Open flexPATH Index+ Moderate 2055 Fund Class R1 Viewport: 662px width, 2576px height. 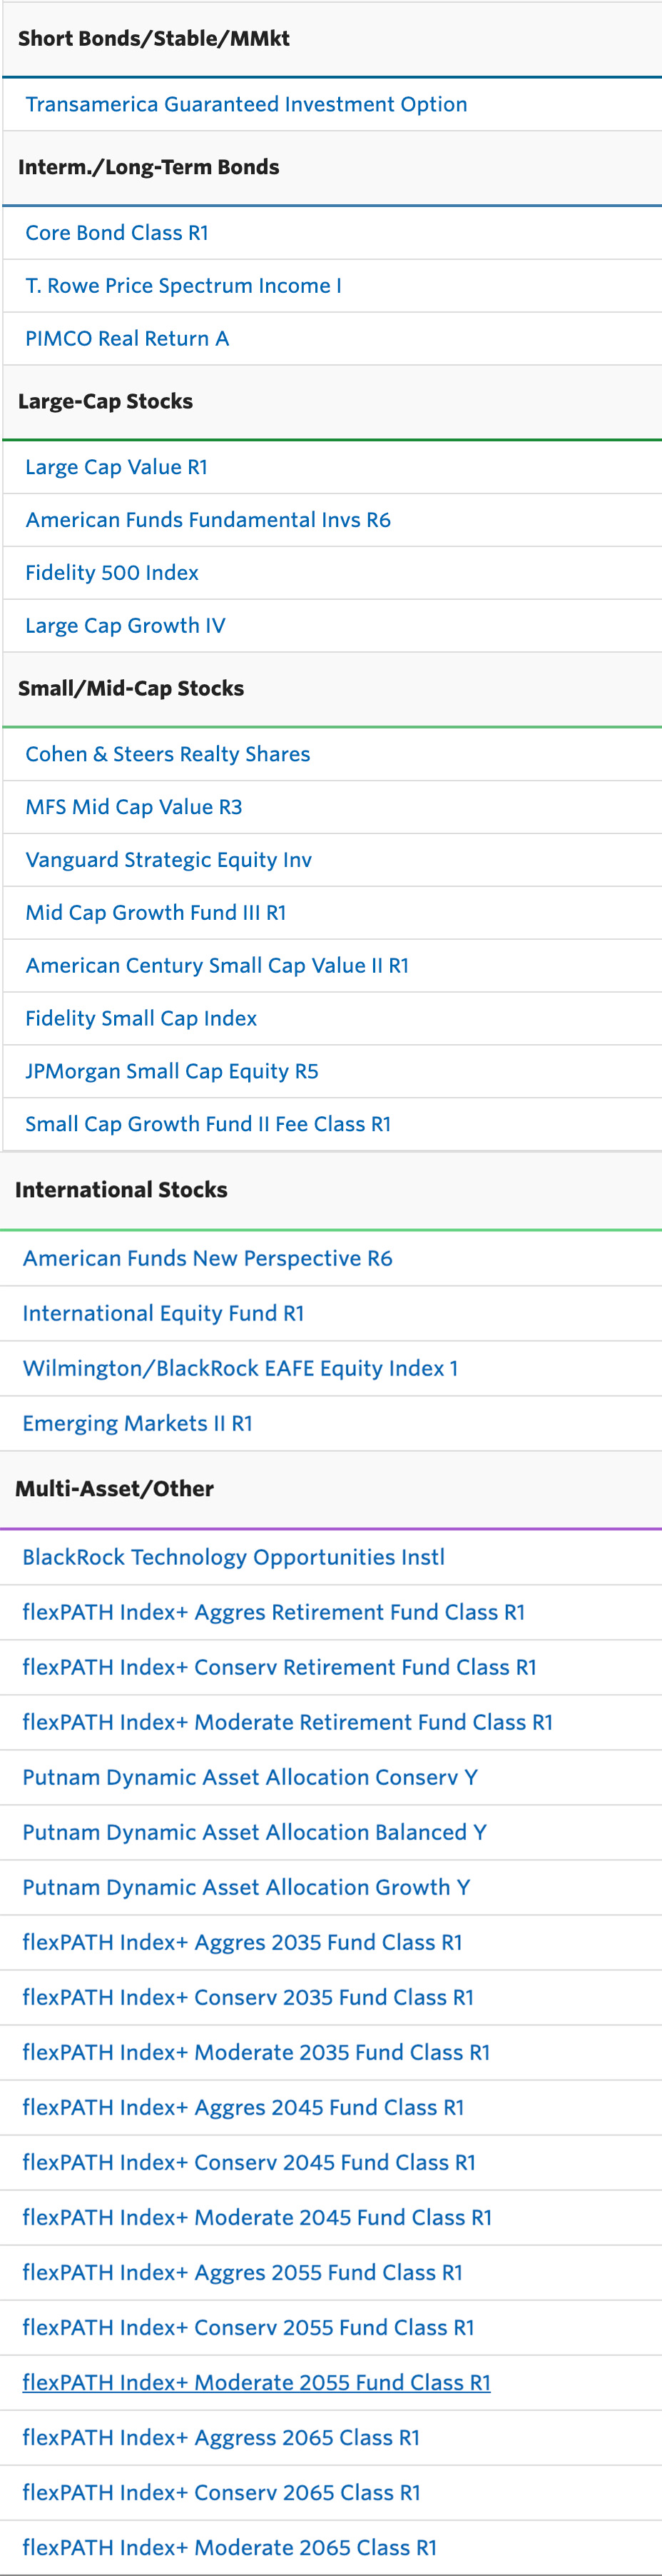click(x=257, y=2382)
